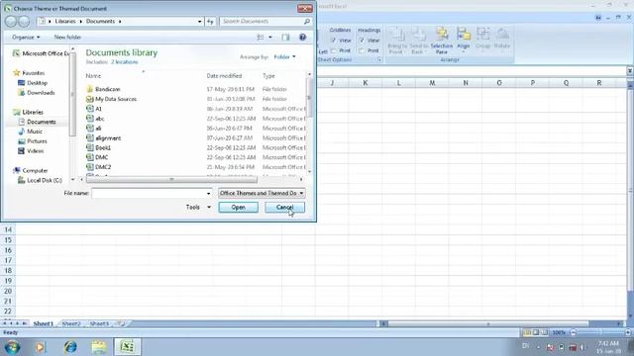Viewport: 634px width, 356px height.
Task: Click the insert new worksheet tab icon
Action: click(121, 323)
